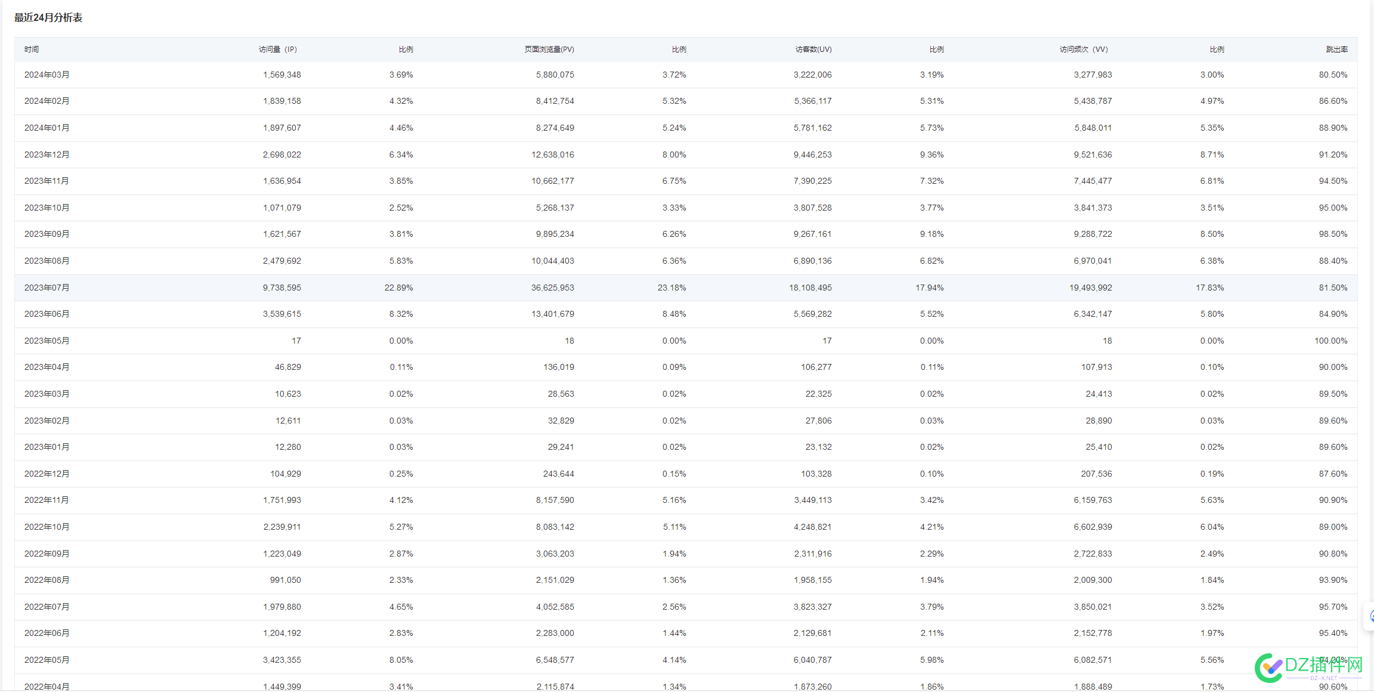Click PV value 9,895,234 for 2023年09月
The width and height of the screenshot is (1374, 692).
pyautogui.click(x=555, y=234)
